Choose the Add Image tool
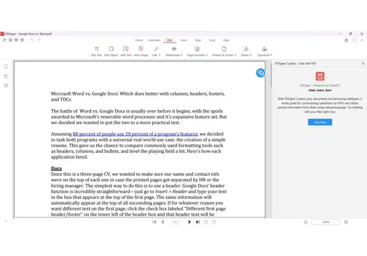Viewport: 367px width, 256px height. [x=141, y=51]
